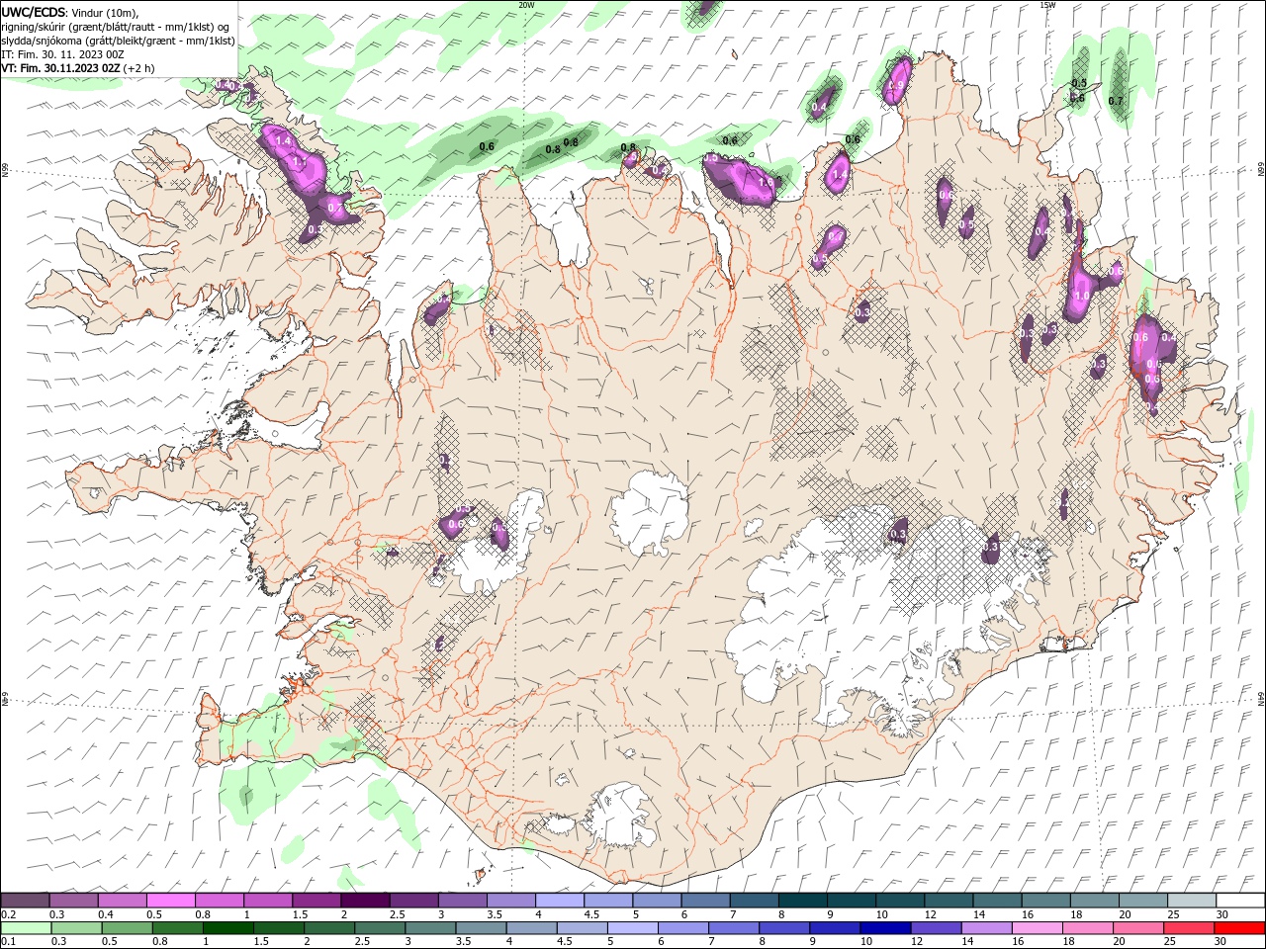The width and height of the screenshot is (1266, 949).
Task: Select the lower-scale swatch between 0.3 and 0.5
Action: [x=76, y=928]
